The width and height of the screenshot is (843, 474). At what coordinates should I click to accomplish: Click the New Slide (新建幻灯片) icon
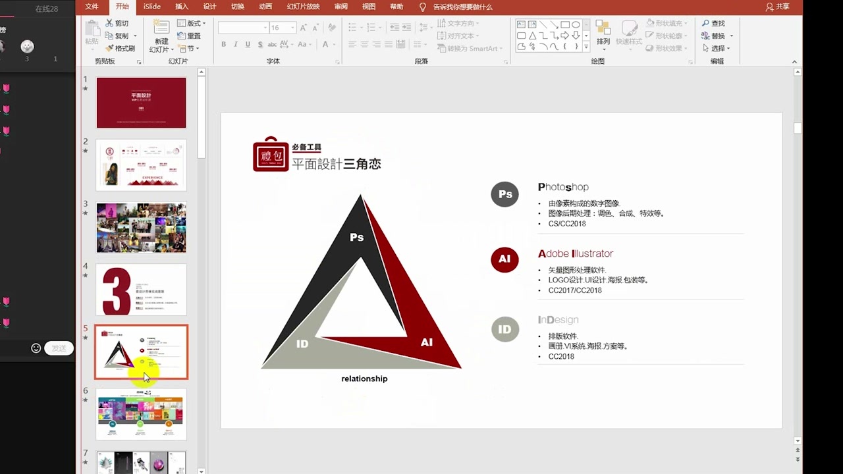pos(161,28)
